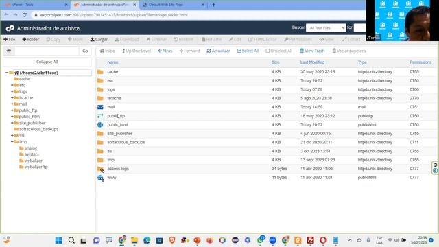Sort by Size column header
Screen dimensions: 439x247
tap(276, 62)
